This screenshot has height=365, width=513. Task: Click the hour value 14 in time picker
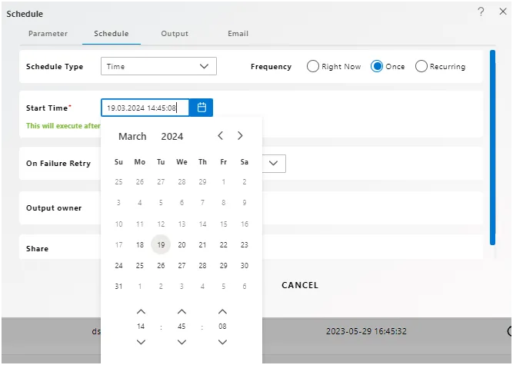tap(141, 326)
